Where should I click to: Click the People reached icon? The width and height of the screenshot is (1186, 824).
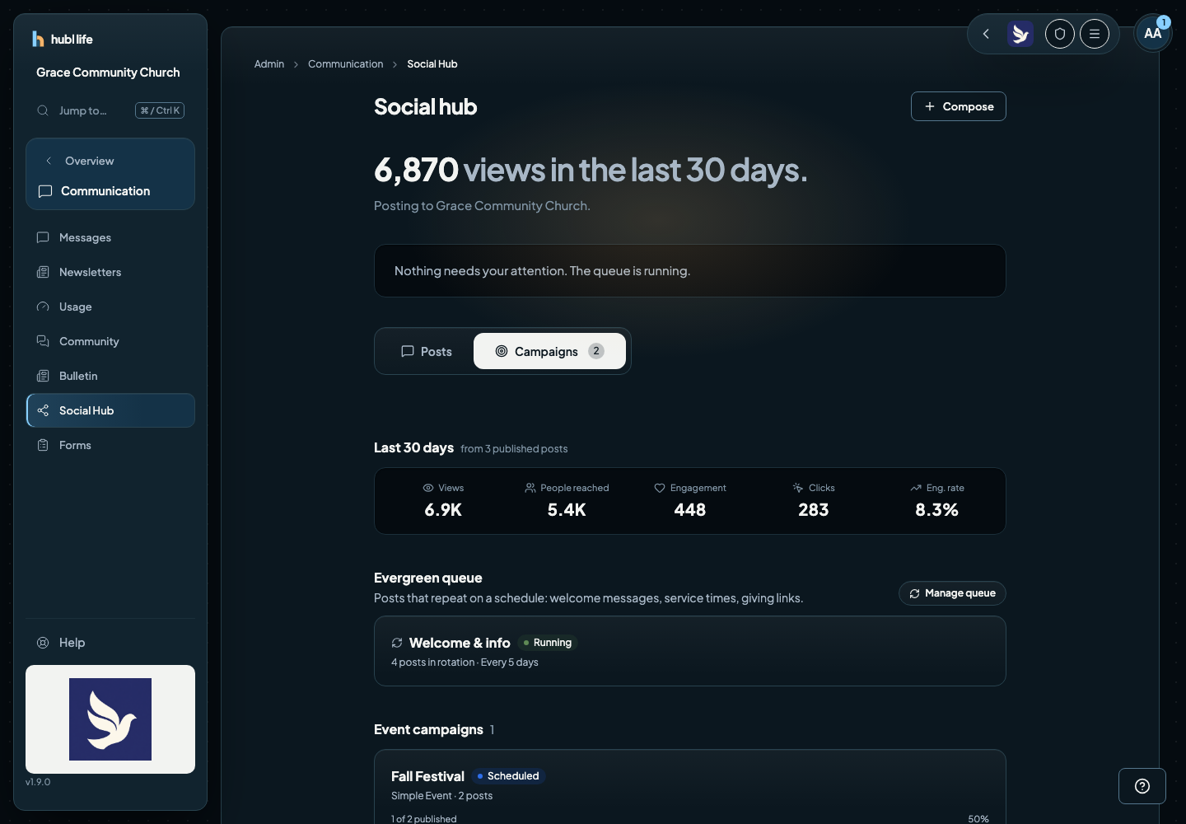point(530,488)
